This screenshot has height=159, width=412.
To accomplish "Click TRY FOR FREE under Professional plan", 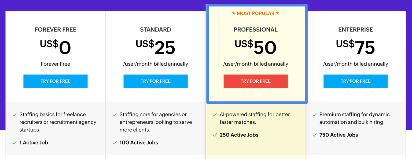I will coord(256,81).
